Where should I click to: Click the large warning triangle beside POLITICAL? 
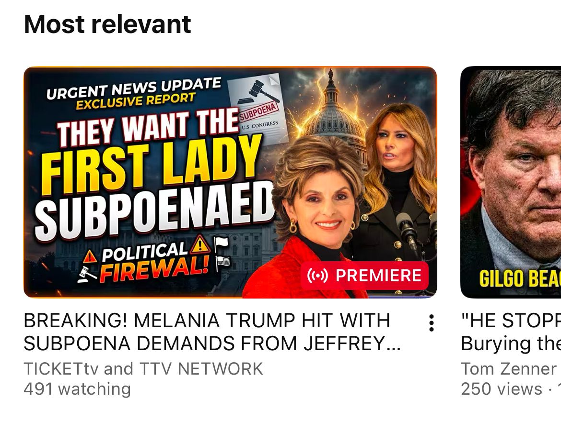coord(199,244)
